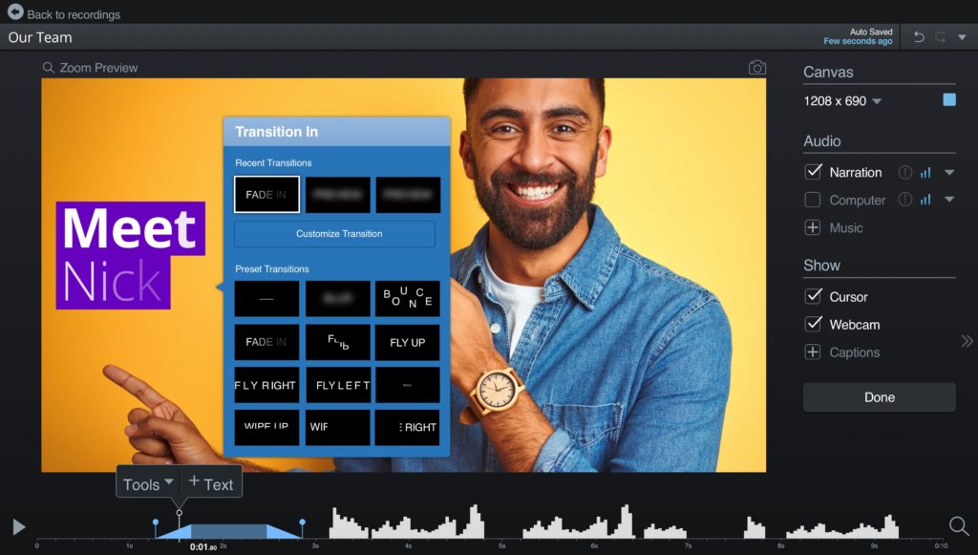Select the FADE IN preset transition

266,342
